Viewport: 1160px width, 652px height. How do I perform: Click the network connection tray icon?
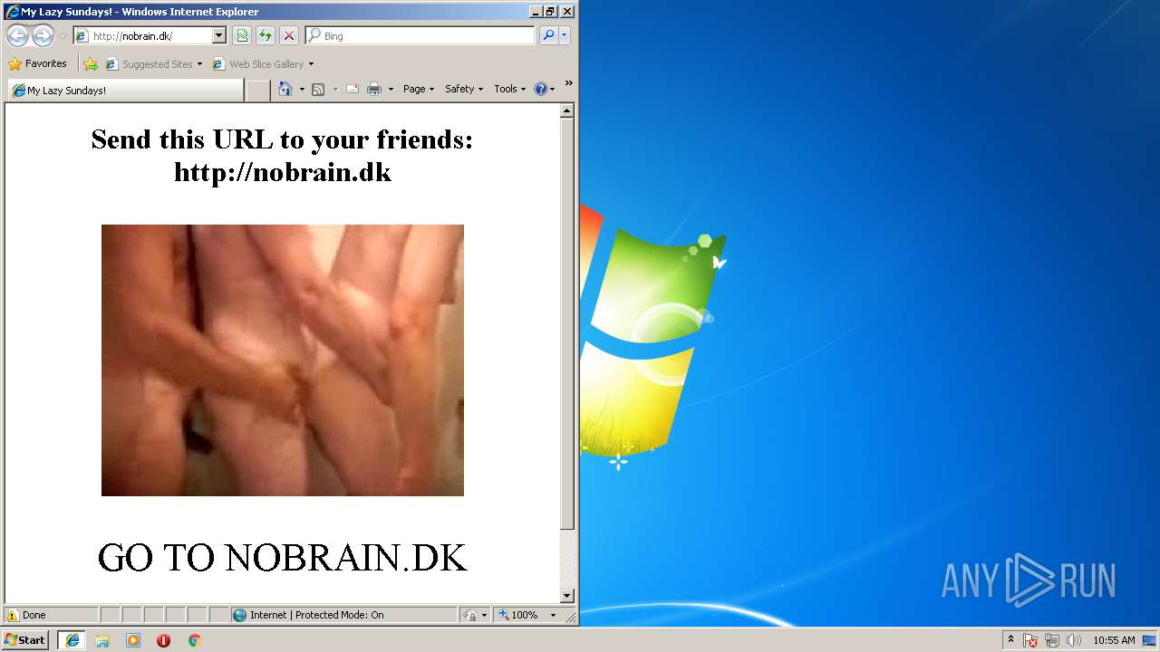(1052, 640)
